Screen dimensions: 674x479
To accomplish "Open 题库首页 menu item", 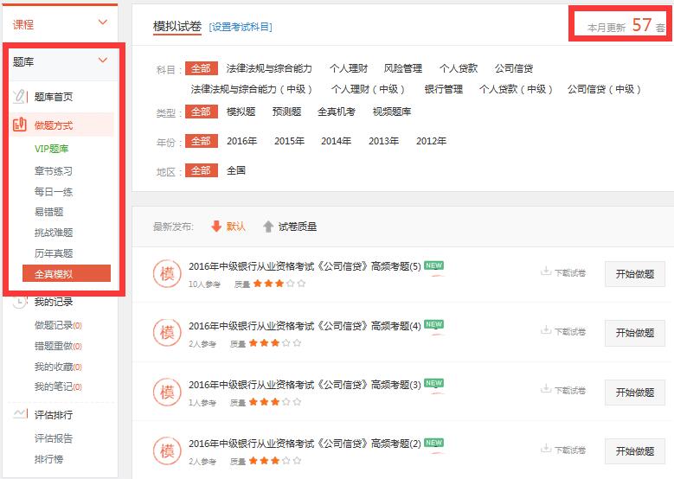I will pos(54,97).
